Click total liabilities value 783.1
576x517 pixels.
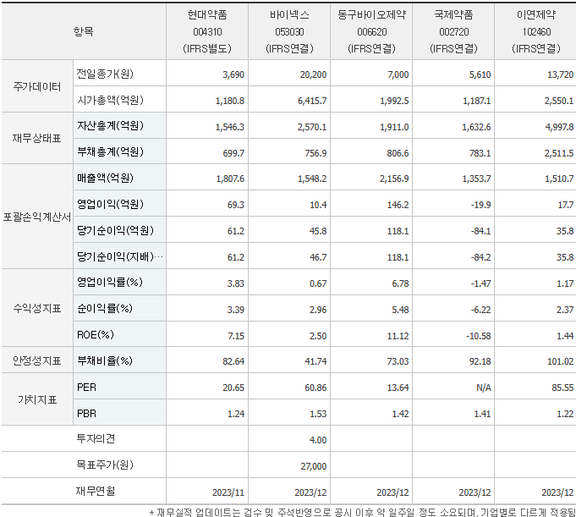[x=480, y=153]
